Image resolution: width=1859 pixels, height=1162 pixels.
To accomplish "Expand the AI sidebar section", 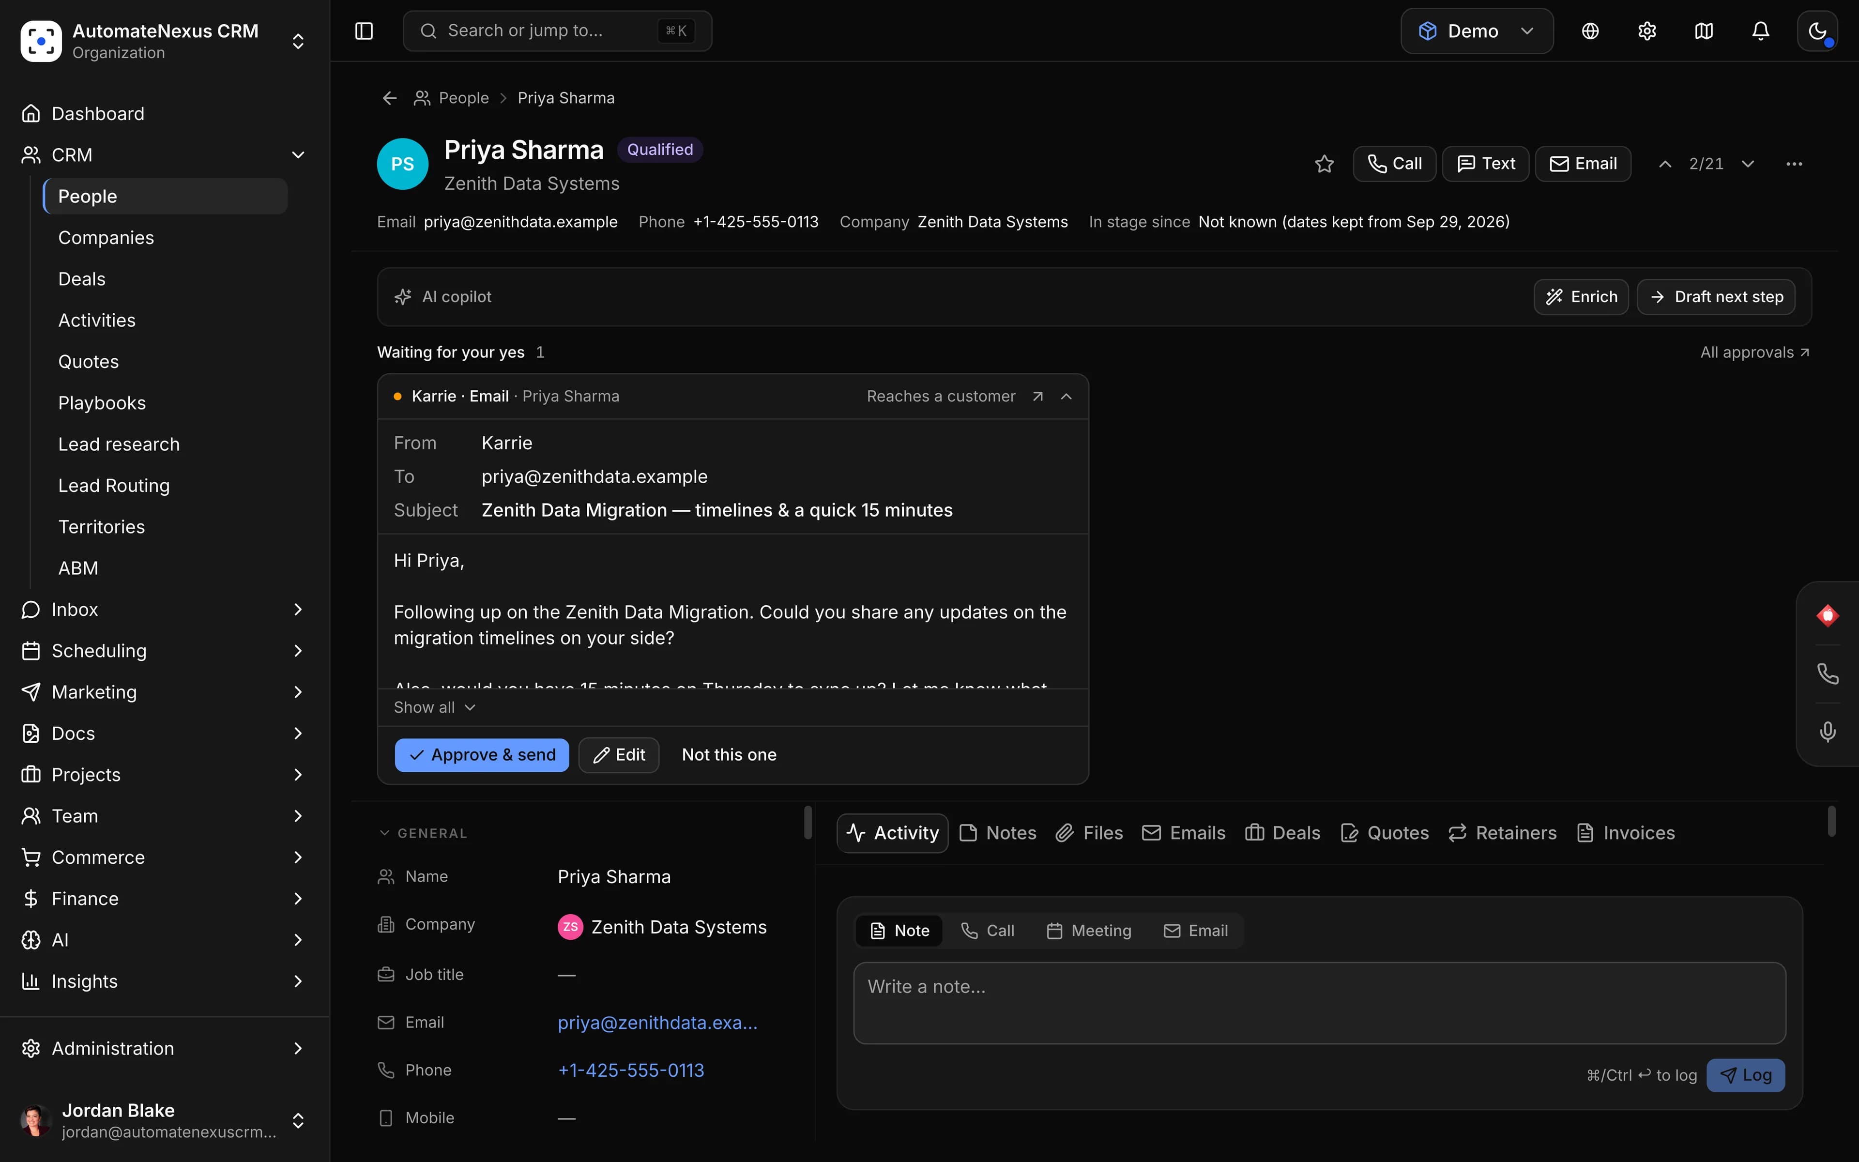I will click(x=298, y=940).
